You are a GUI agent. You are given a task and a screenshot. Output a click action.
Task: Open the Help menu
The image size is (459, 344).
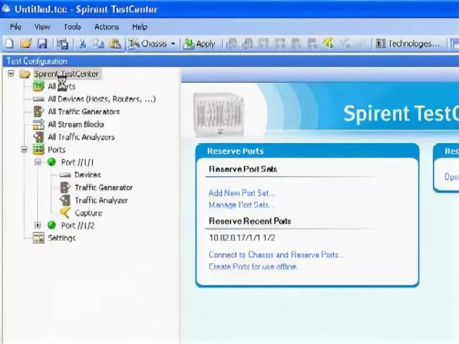(140, 27)
